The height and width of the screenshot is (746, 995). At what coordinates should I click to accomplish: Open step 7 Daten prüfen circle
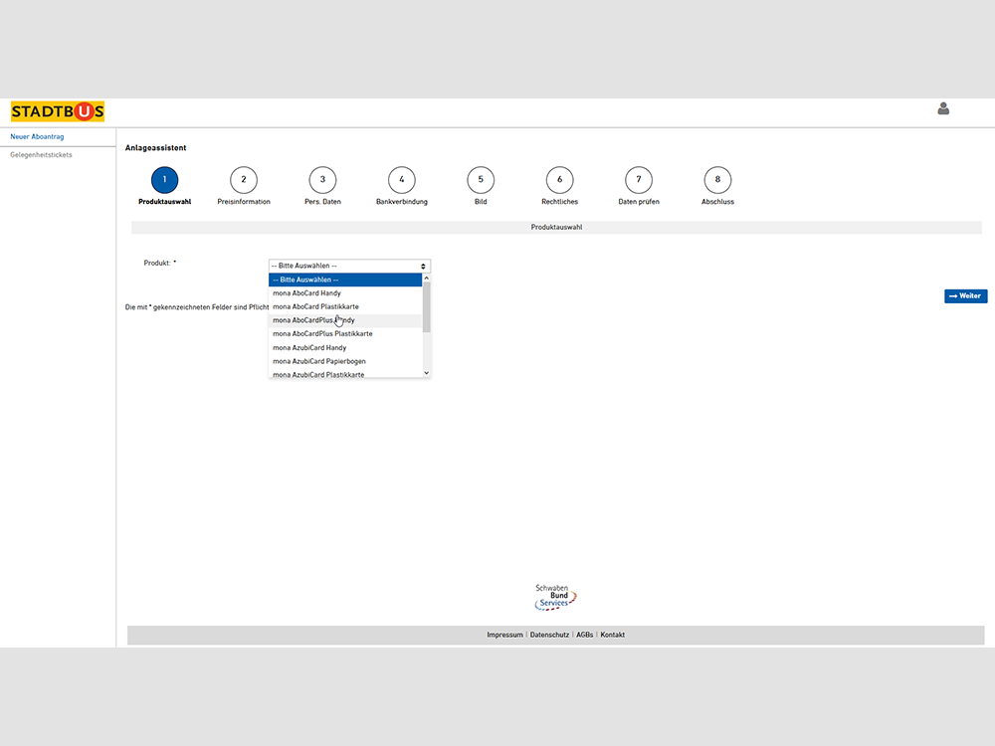[x=639, y=180]
